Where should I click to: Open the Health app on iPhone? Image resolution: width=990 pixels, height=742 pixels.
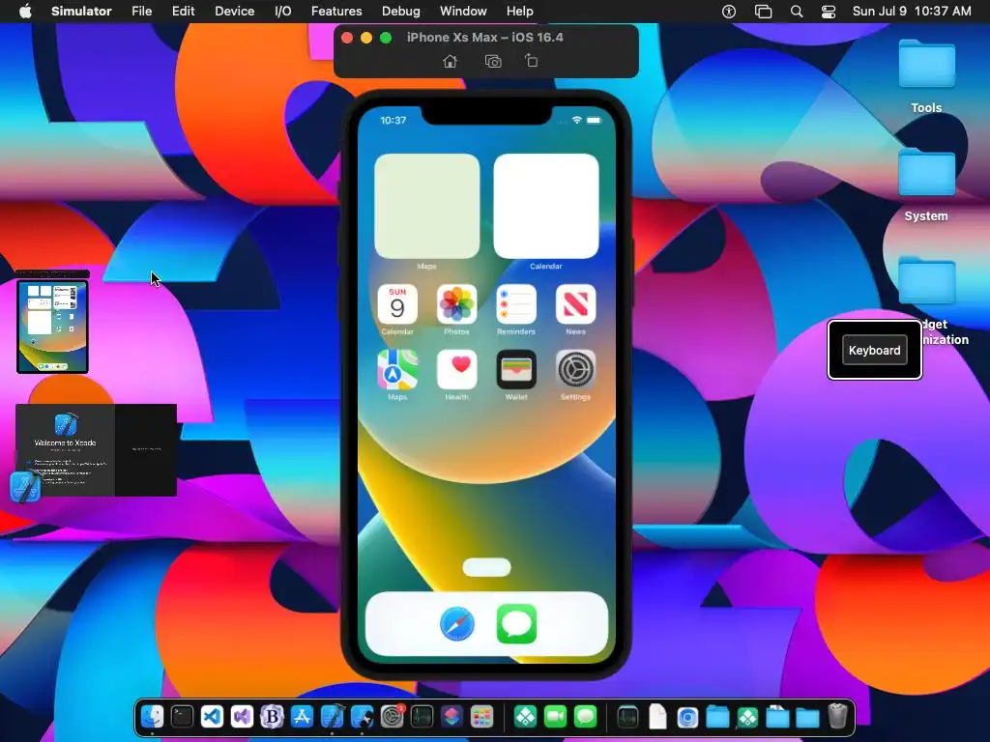(x=456, y=369)
